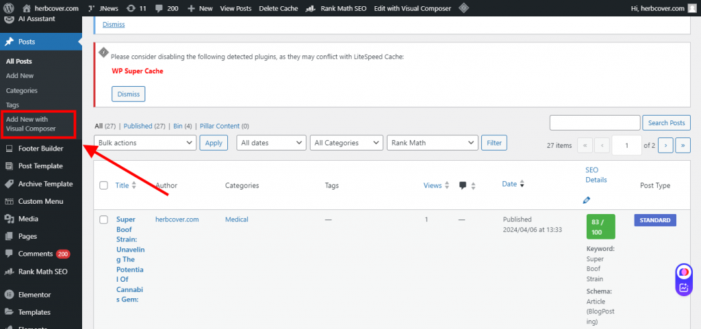Open Elementor in sidebar
This screenshot has width=701, height=329.
34,295
